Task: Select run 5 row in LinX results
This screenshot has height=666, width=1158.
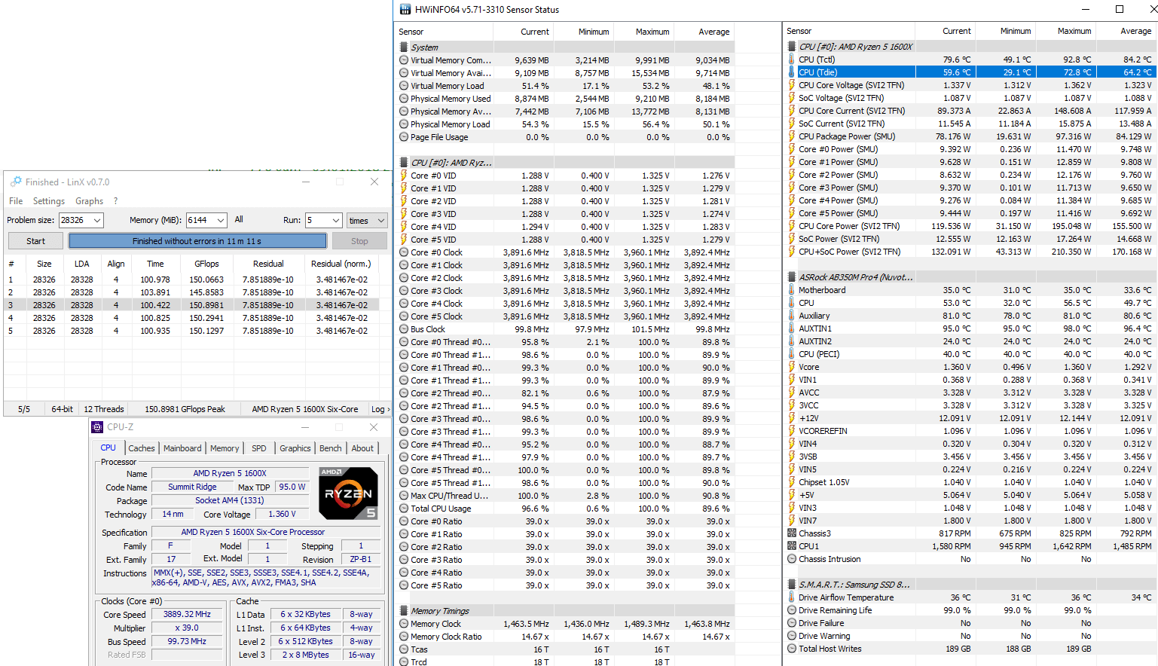Action: click(x=193, y=331)
